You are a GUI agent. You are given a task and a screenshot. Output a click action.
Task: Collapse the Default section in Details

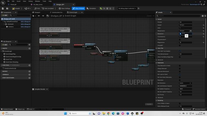tap(157, 19)
